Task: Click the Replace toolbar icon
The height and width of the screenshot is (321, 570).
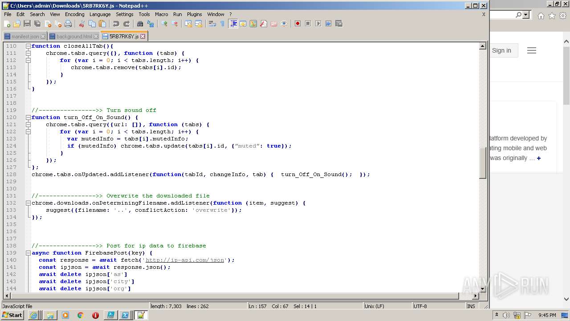Action: click(151, 24)
